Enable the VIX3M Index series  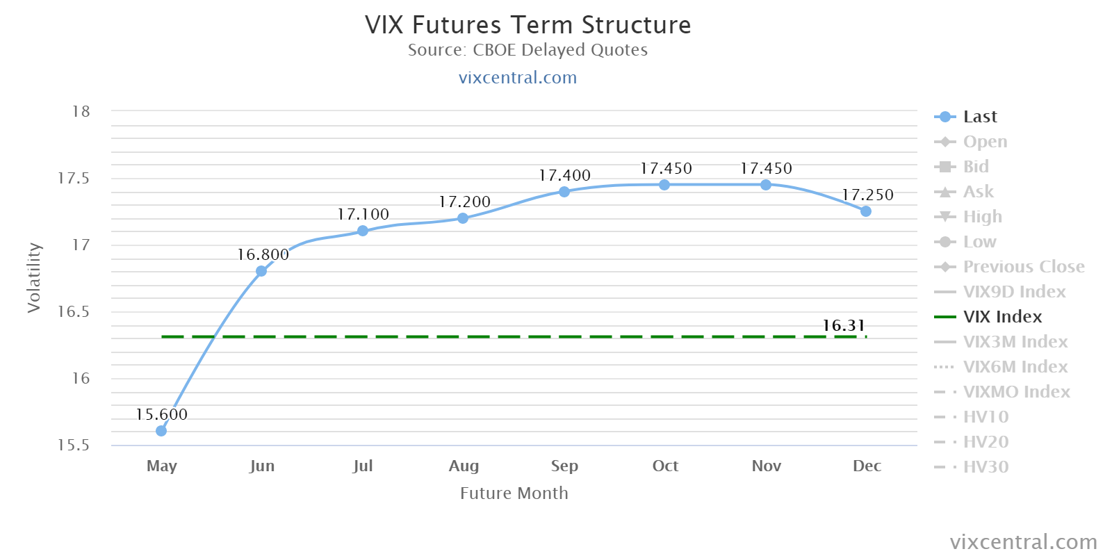click(1015, 342)
